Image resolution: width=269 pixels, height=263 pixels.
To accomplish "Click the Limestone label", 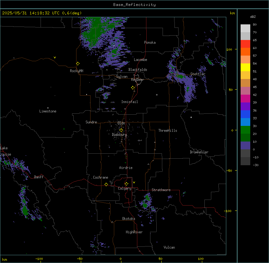I will [x=48, y=111].
